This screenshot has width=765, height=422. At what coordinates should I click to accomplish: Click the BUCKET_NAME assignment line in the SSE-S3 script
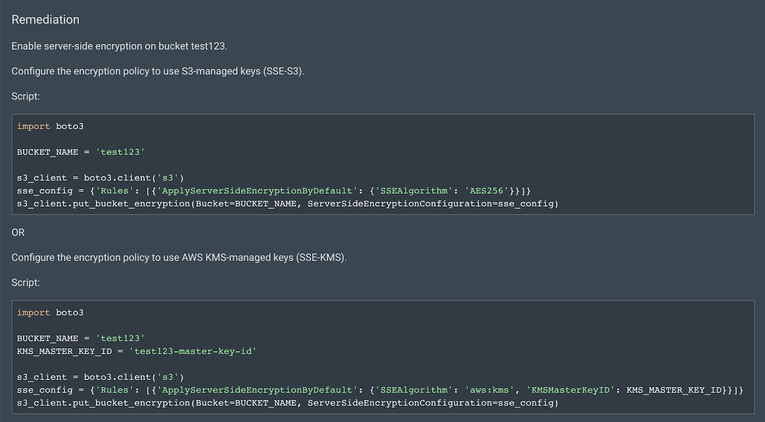coord(80,152)
